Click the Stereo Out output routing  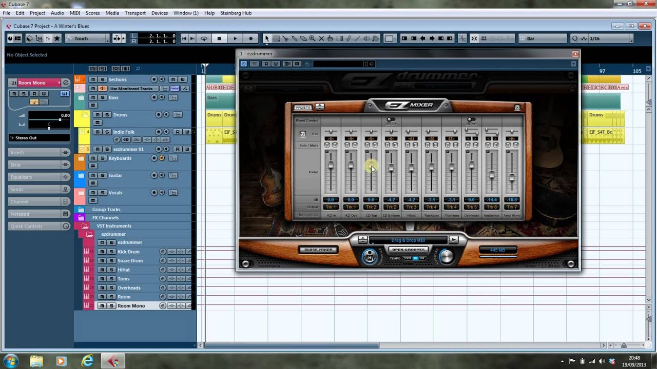39,138
